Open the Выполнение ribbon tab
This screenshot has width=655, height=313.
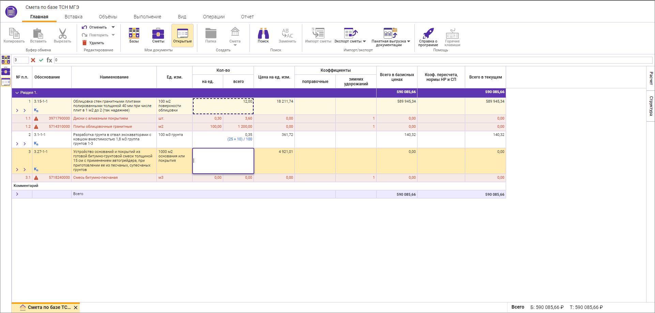tap(148, 17)
